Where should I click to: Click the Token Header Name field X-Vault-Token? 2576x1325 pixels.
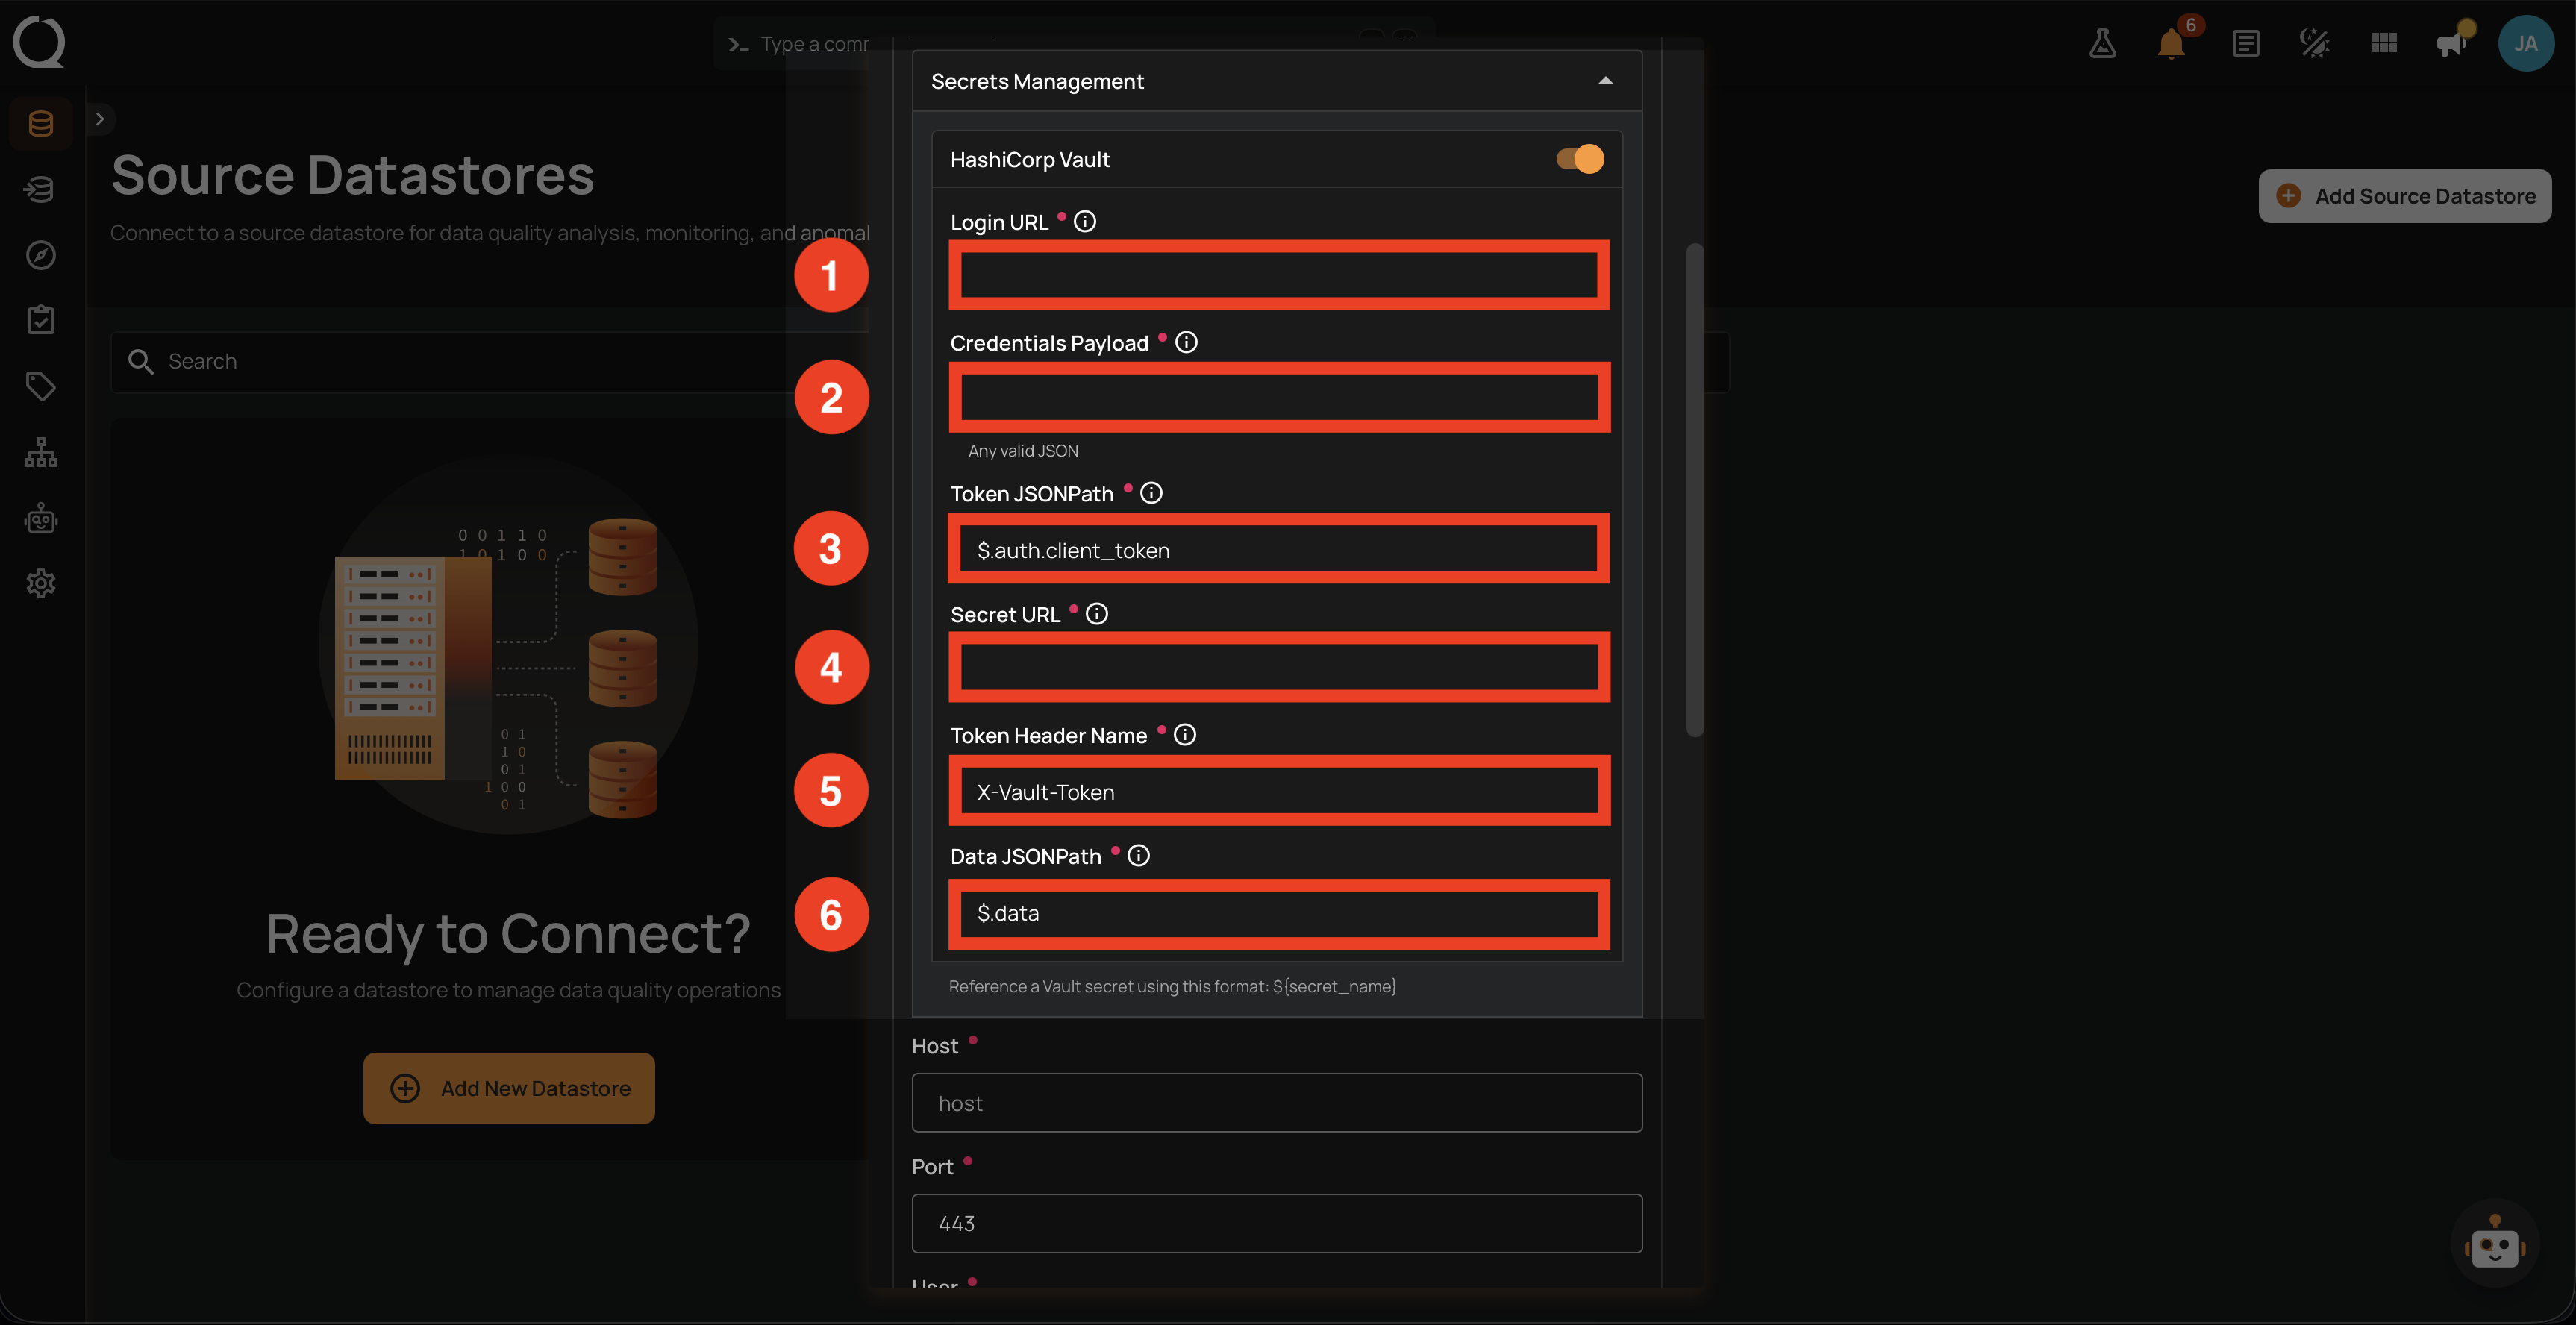coord(1279,791)
